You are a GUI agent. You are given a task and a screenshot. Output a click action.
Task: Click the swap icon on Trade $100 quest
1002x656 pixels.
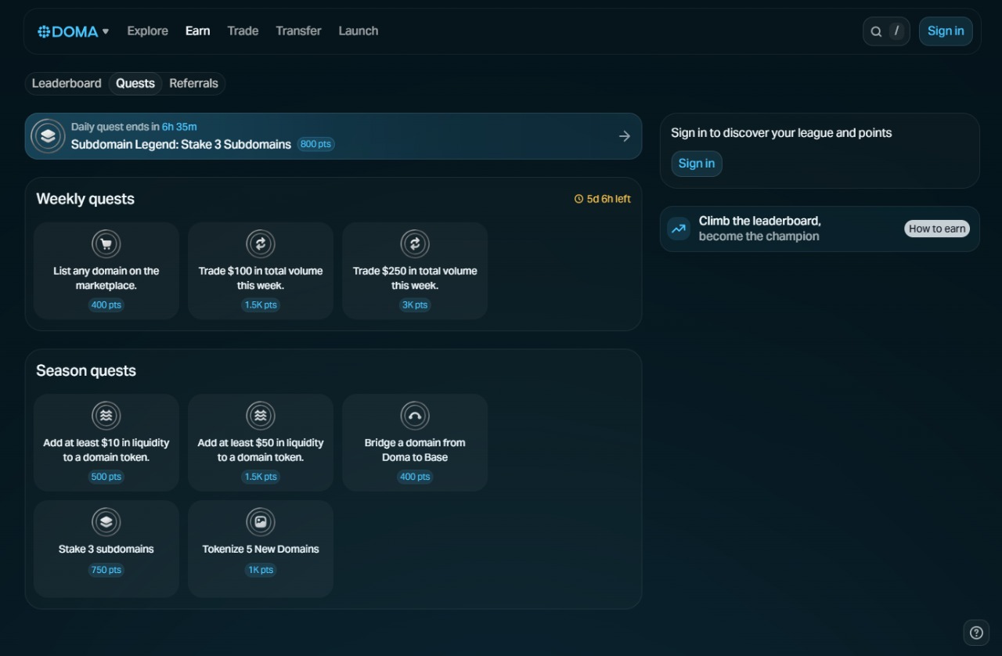coord(261,244)
